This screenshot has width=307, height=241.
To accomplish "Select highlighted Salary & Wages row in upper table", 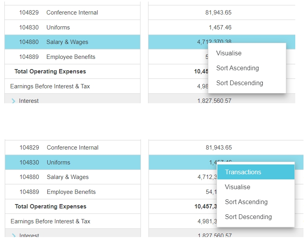I will click(67, 42).
